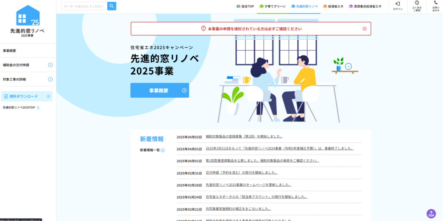Open news 「担当者アカウント」の発行を開始
The width and height of the screenshot is (443, 221).
coord(257,197)
